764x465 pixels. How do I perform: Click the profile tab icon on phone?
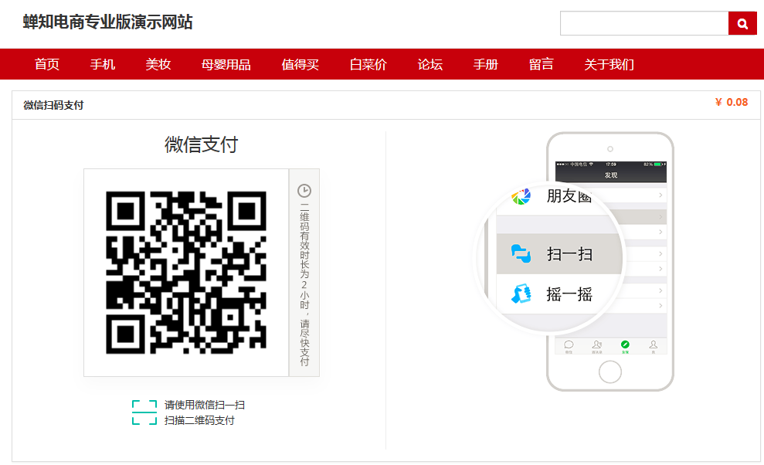pyautogui.click(x=653, y=345)
